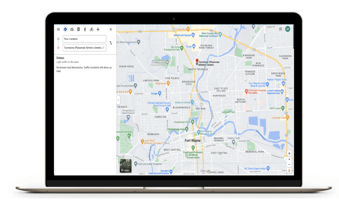Open Promenade Park marker
This screenshot has height=222, width=339.
(187, 129)
